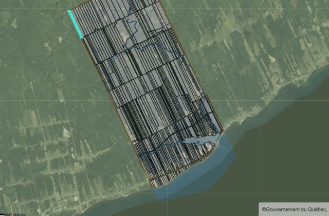Click the black scale bar segment
Image resolution: width=329 pixels, height=216 pixels.
(x=2, y=215)
